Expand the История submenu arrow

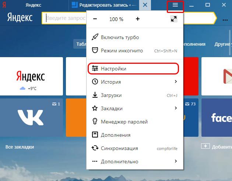(x=176, y=81)
